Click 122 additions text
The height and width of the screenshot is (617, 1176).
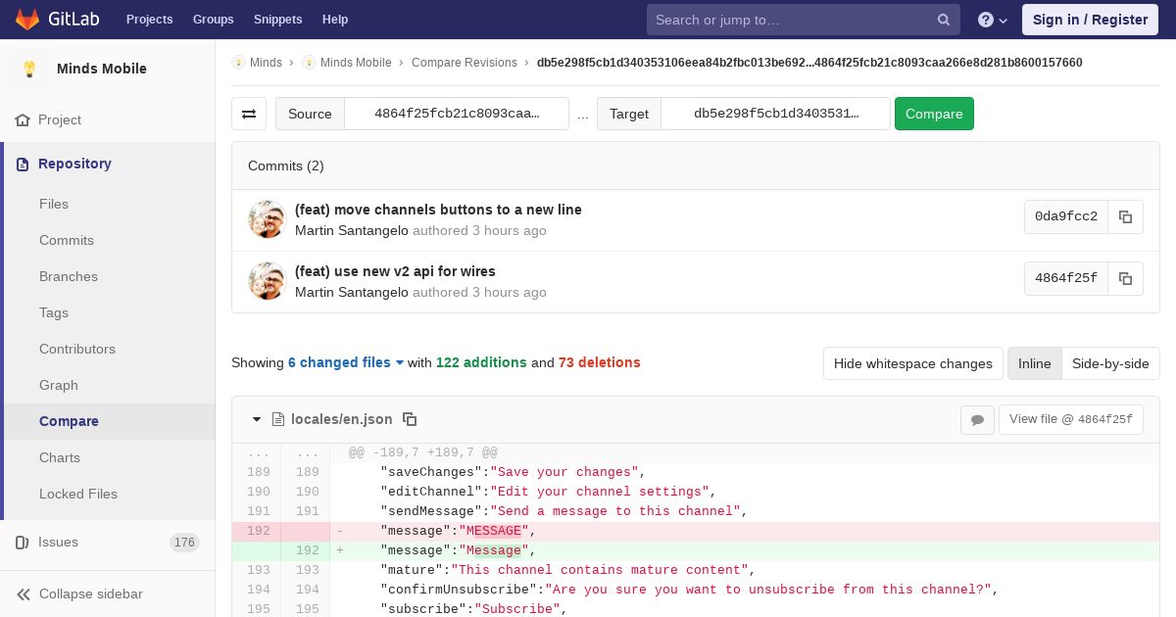click(481, 362)
